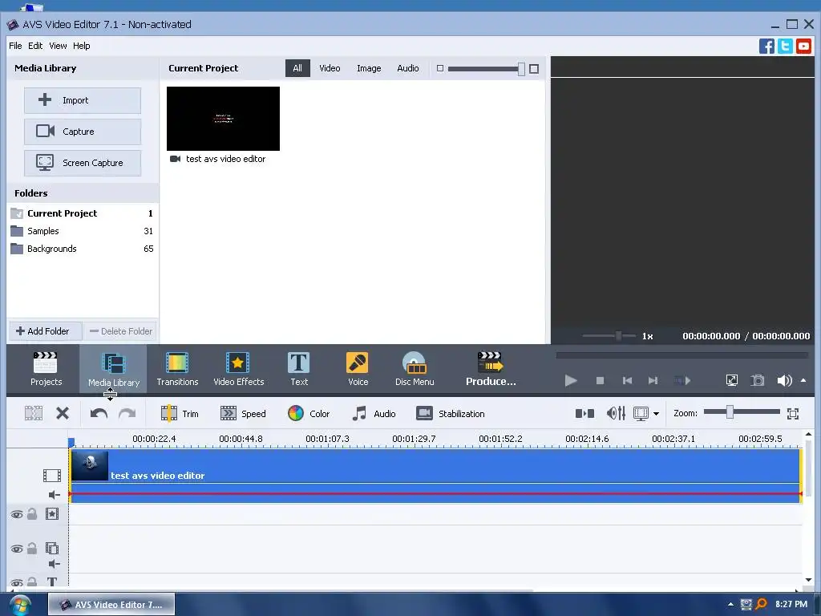The height and width of the screenshot is (616, 821).
Task: Select the test avs video editor timeline clip
Action: (435, 476)
